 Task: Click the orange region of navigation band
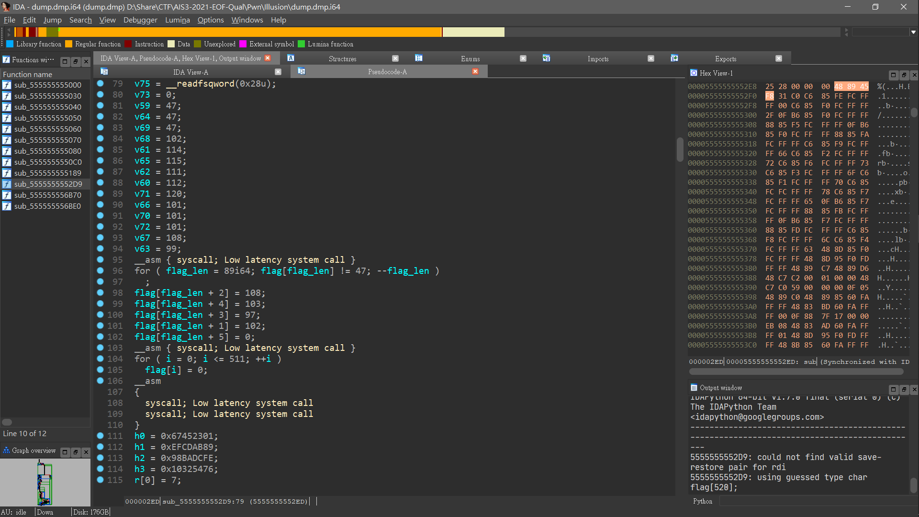pos(249,32)
